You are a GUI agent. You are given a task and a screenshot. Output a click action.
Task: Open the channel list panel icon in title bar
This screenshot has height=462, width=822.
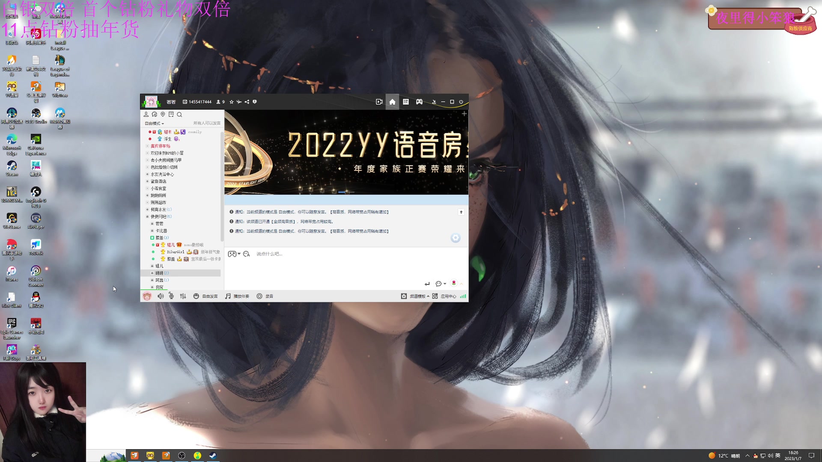(406, 102)
